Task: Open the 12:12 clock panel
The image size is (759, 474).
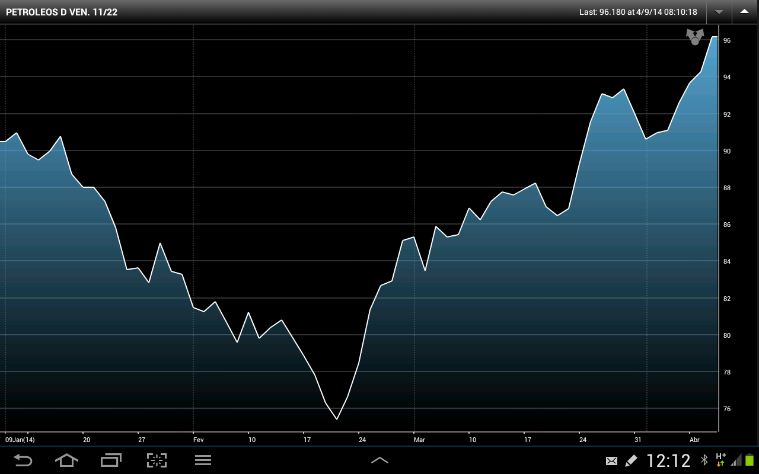Action: point(668,460)
